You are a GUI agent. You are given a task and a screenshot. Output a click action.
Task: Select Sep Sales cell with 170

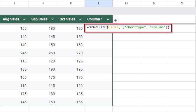point(43,78)
